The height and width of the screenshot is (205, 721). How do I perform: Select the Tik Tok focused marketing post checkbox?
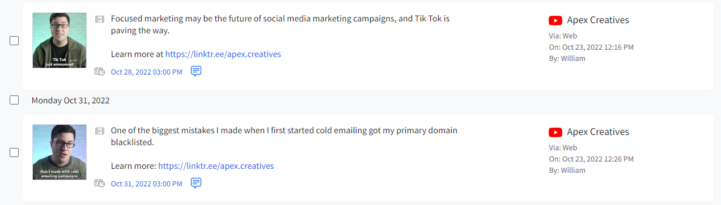point(14,41)
